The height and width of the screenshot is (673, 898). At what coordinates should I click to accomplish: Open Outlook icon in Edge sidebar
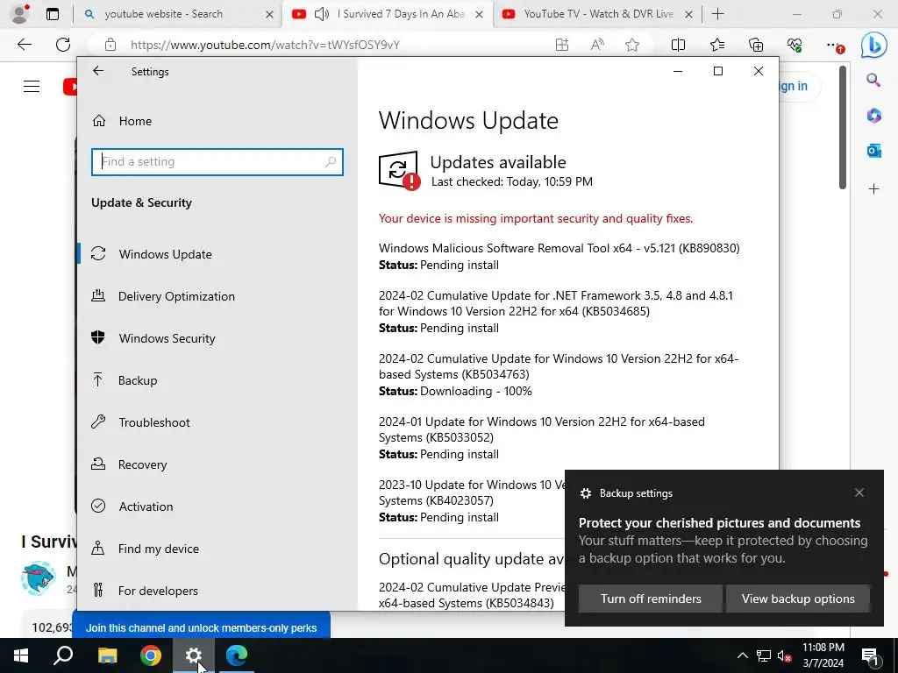[x=873, y=151]
